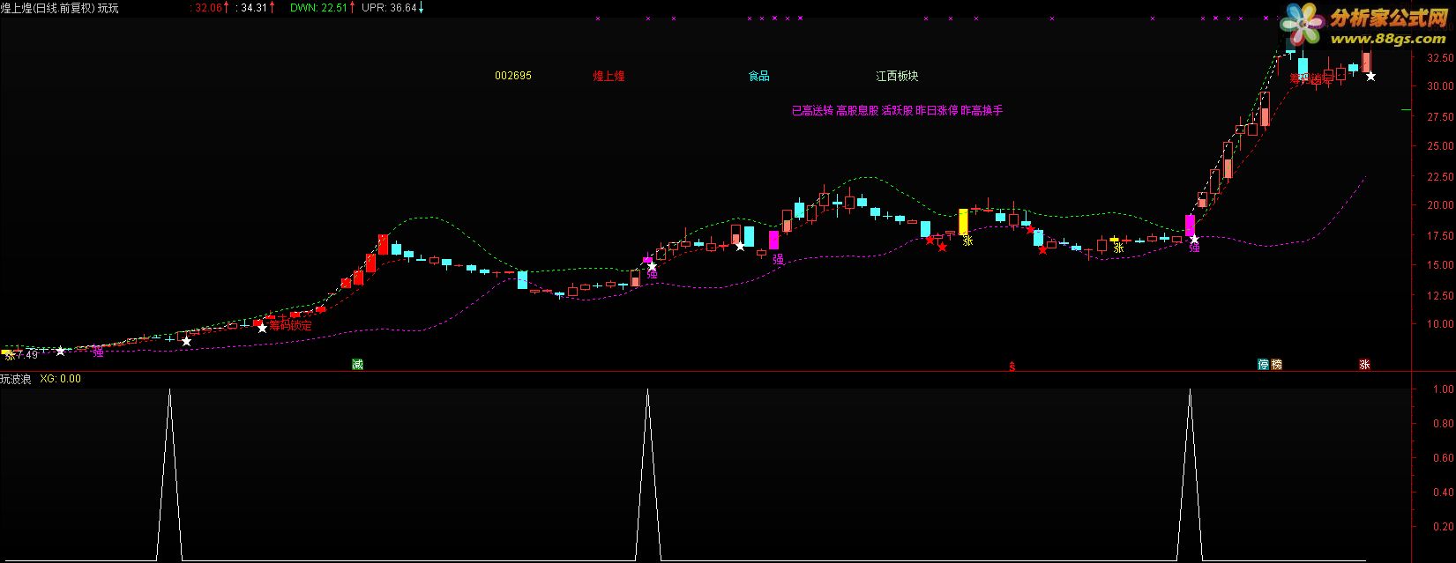Click the 榜 badge beside 停
The height and width of the screenshot is (563, 1456).
[1276, 364]
